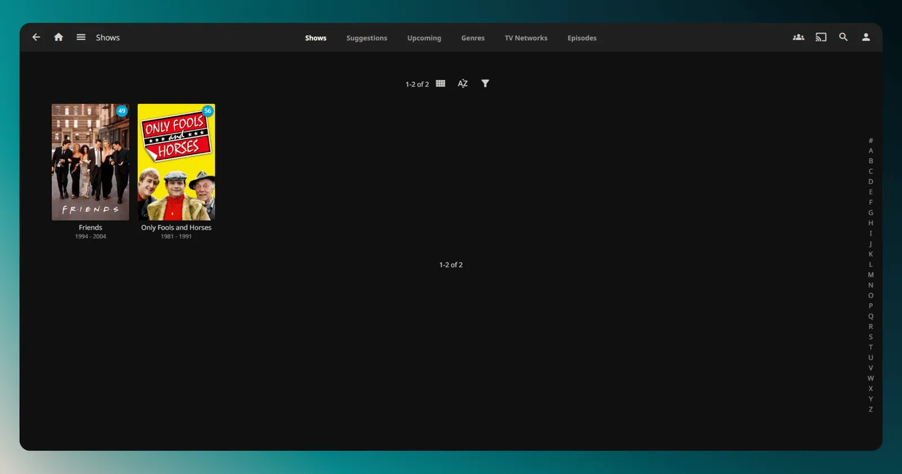The height and width of the screenshot is (474, 902).
Task: Open the Friends poster
Action: pos(90,162)
